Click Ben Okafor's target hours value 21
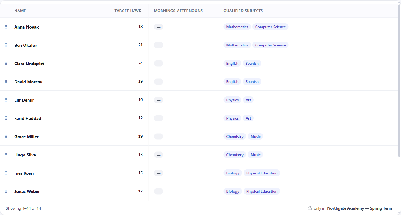Image resolution: width=401 pixels, height=215 pixels. tap(140, 45)
